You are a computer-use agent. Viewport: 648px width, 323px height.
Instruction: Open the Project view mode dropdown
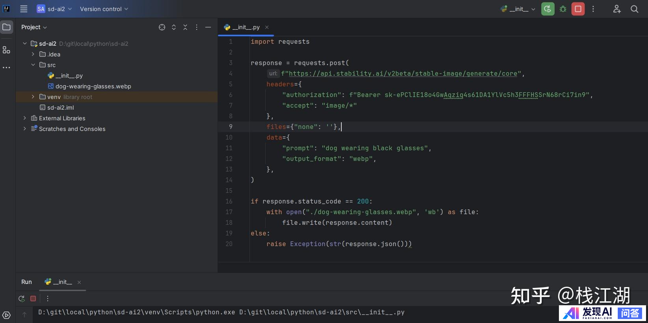(x=34, y=27)
